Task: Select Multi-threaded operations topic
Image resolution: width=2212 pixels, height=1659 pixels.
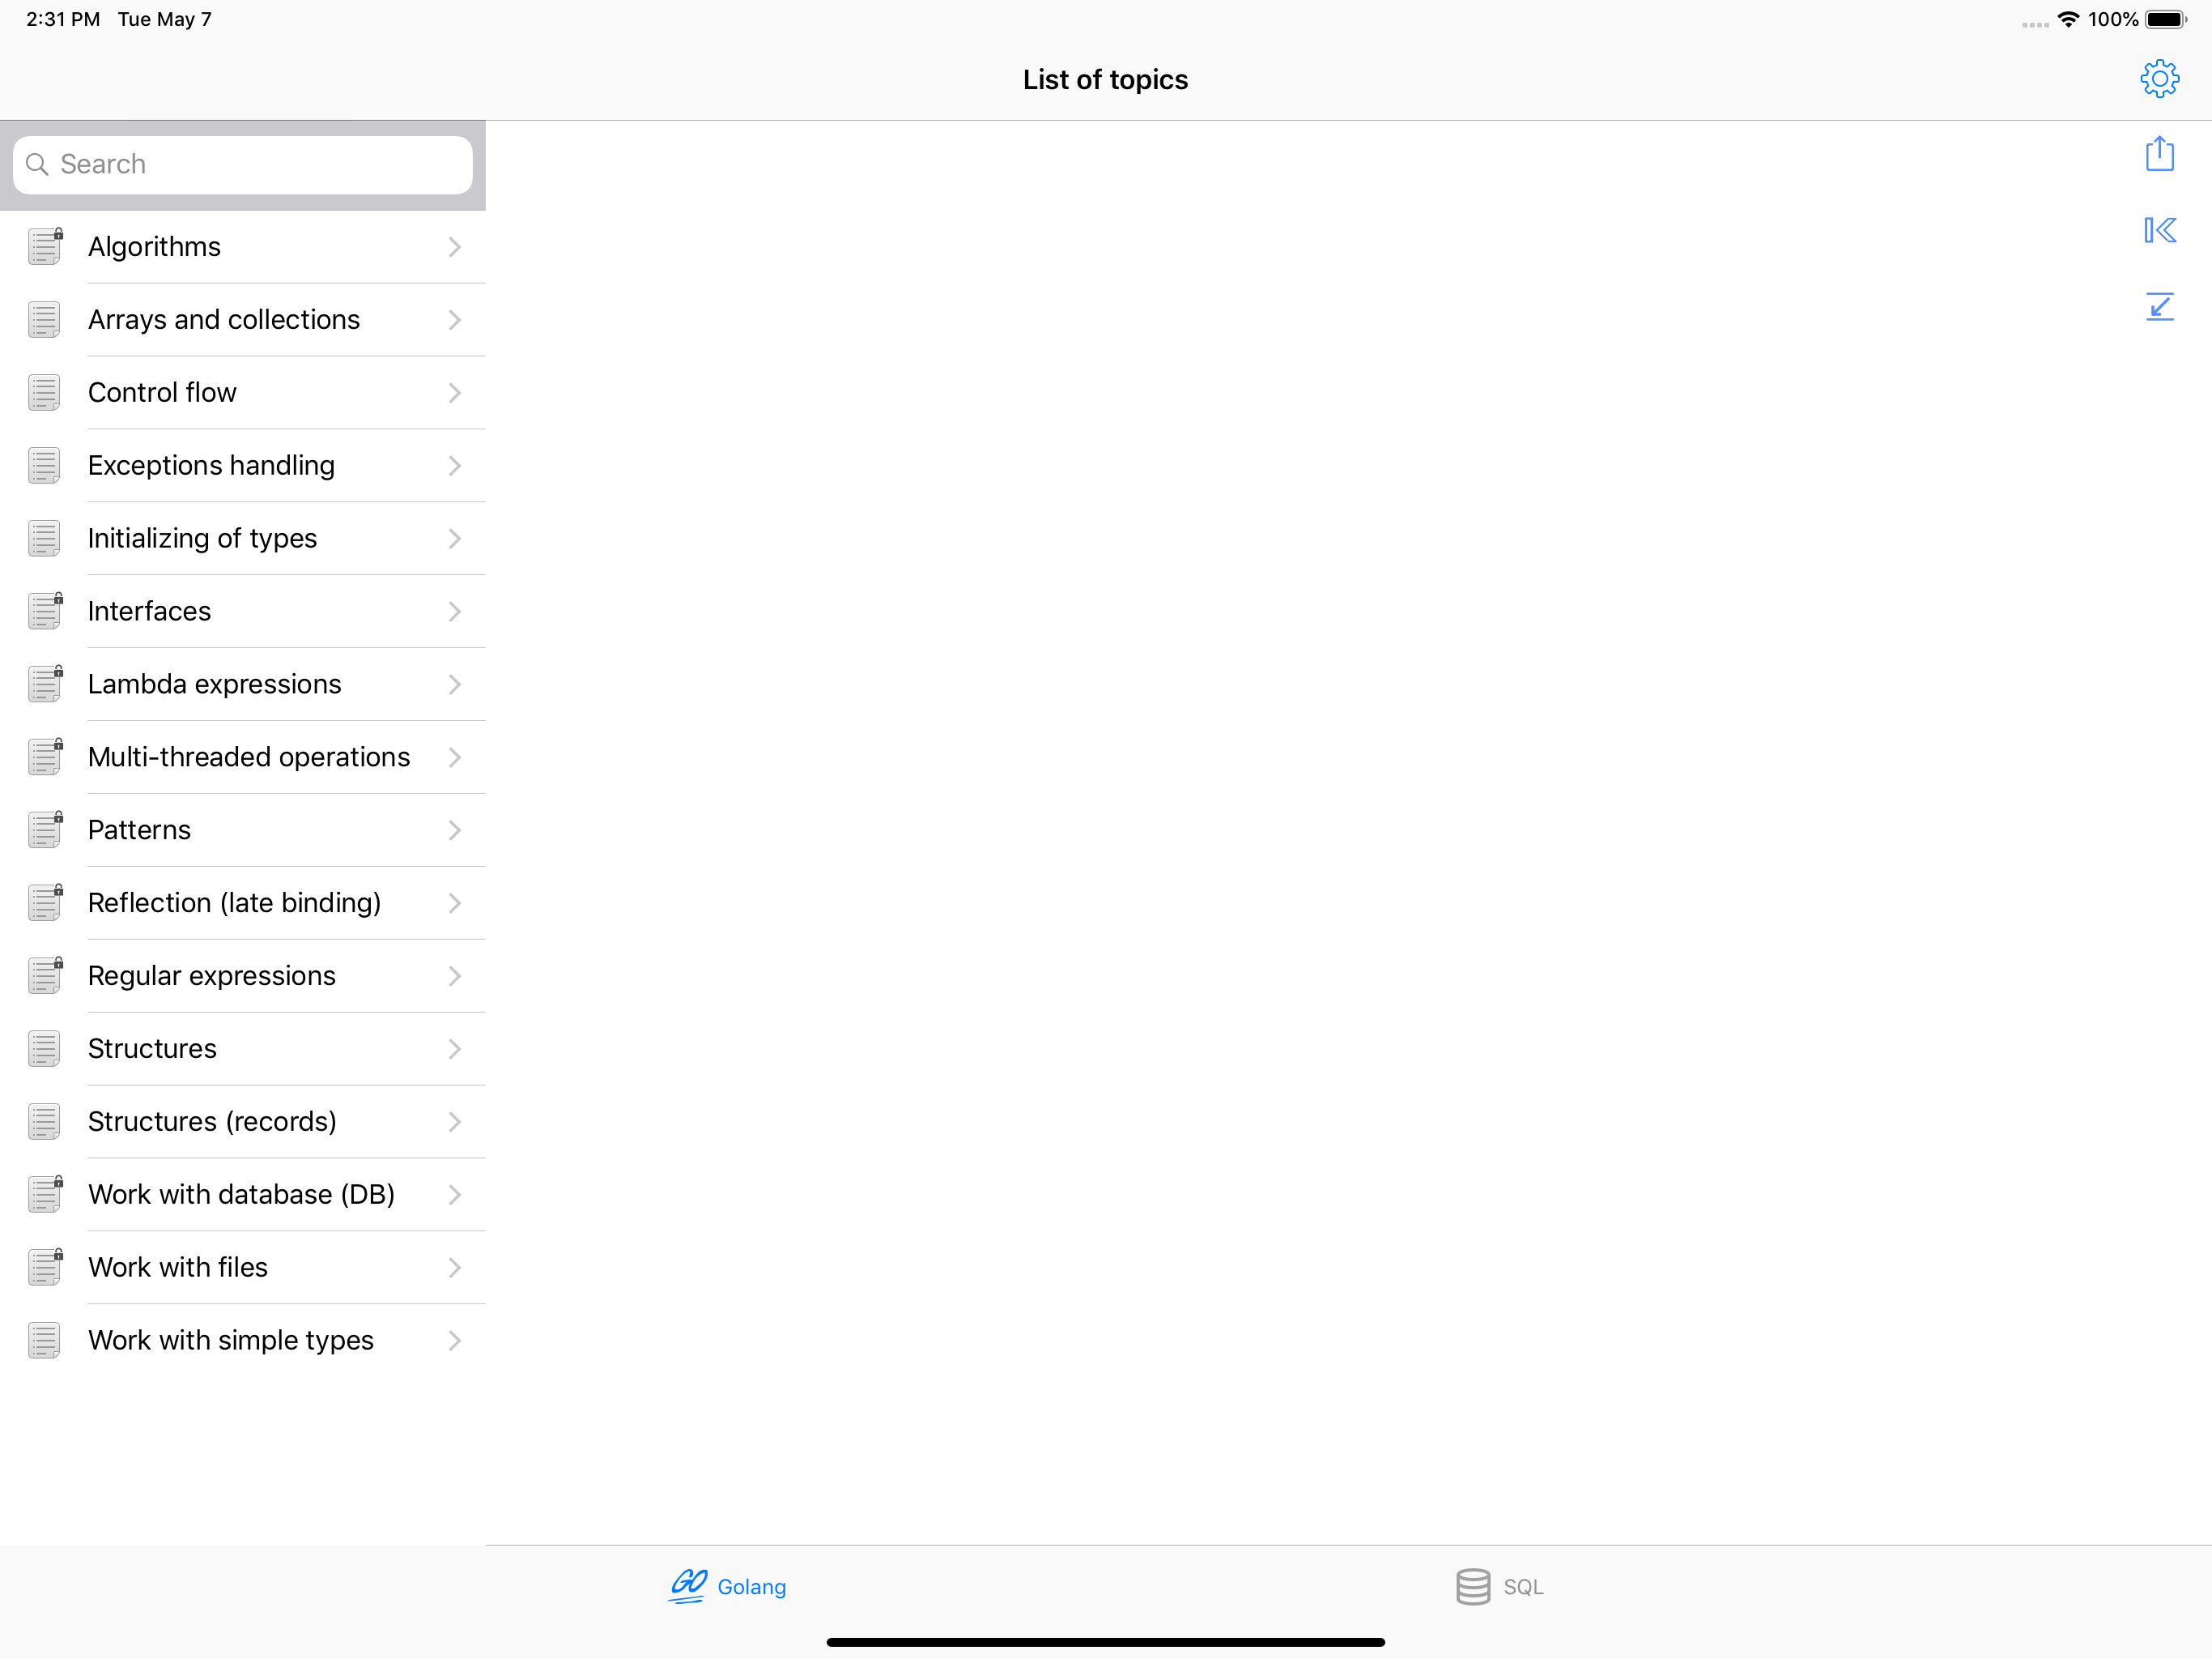Action: [248, 757]
